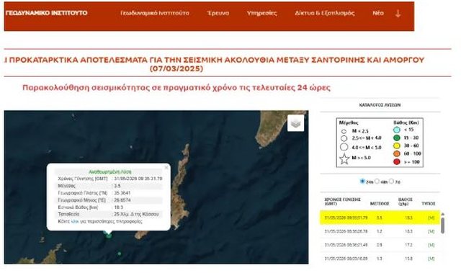Select the popup location '25 Χλμ. Δ της Κάσσου'
This screenshot has height=273, width=461.
(136, 214)
